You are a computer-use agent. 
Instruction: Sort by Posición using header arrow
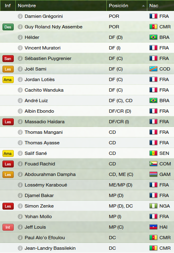(143, 6)
